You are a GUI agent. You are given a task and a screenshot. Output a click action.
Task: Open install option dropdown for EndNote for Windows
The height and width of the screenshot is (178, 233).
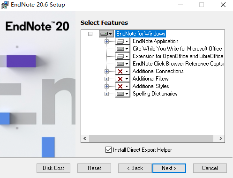pyautogui.click(x=106, y=34)
